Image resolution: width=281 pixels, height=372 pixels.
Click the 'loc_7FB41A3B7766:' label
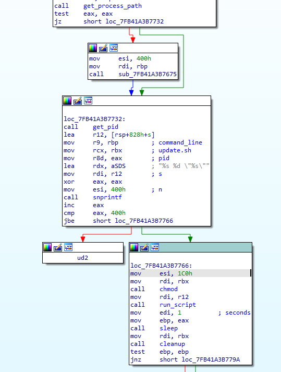[161, 266]
